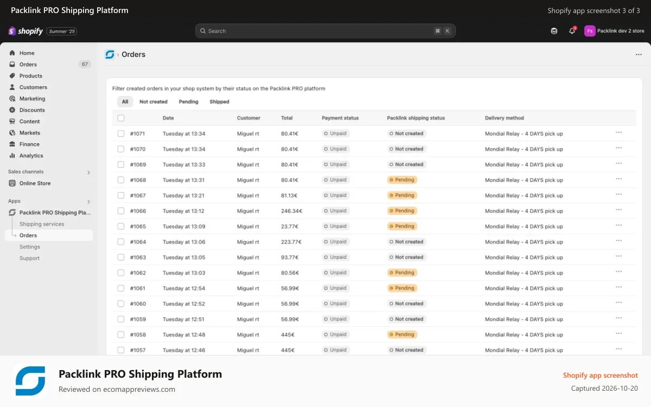The height and width of the screenshot is (407, 651).
Task: Click the Finance bank icon
Action: click(12, 144)
